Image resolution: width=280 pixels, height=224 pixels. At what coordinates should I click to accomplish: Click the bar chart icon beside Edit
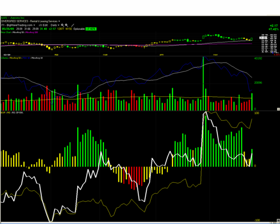click(41, 25)
